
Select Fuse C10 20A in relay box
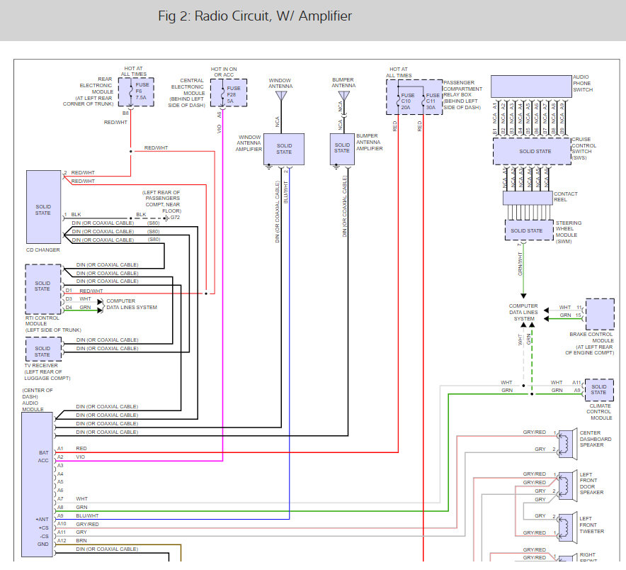pyautogui.click(x=404, y=101)
